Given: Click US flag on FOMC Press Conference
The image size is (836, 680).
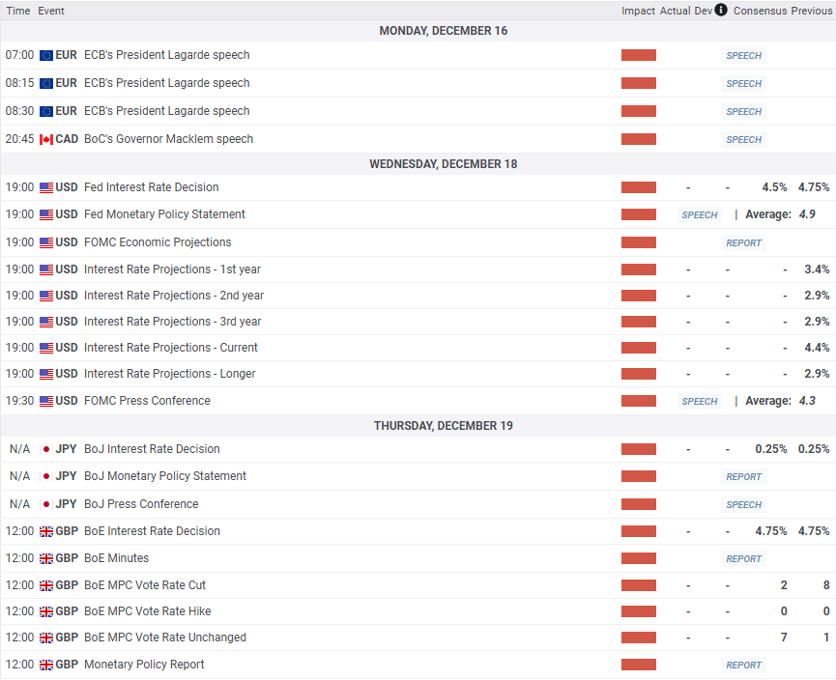Looking at the screenshot, I should click(x=46, y=401).
